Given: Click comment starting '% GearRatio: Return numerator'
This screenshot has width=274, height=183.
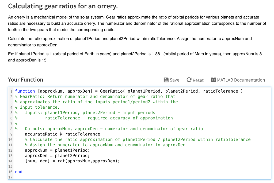Looking at the screenshot, I should point(95,97).
